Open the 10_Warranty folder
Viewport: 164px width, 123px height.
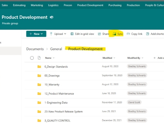click(52, 85)
